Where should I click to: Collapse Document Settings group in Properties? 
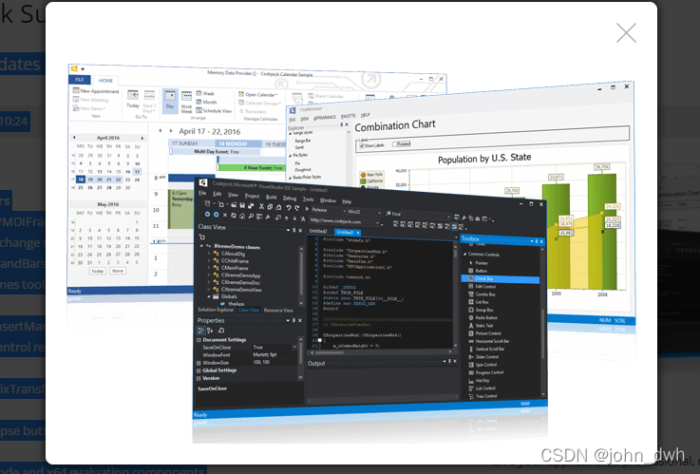tap(199, 340)
